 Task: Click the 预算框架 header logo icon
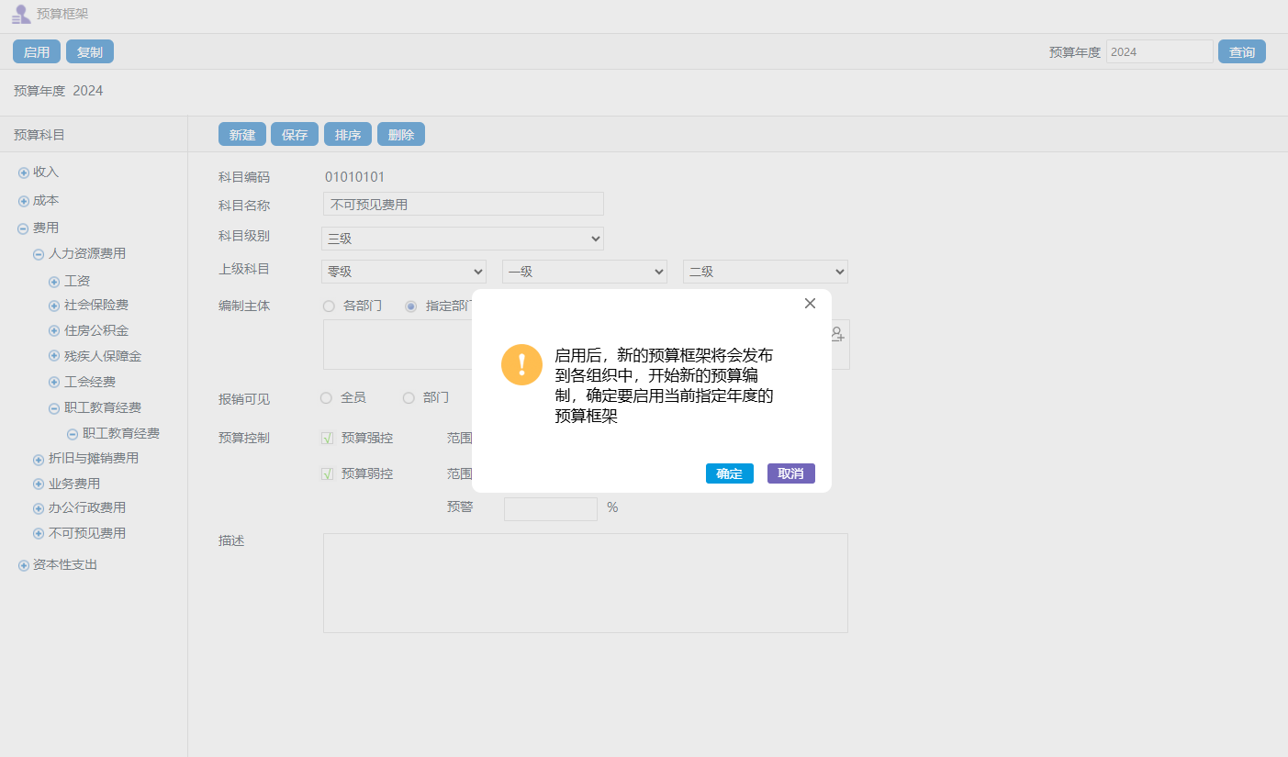coord(21,15)
